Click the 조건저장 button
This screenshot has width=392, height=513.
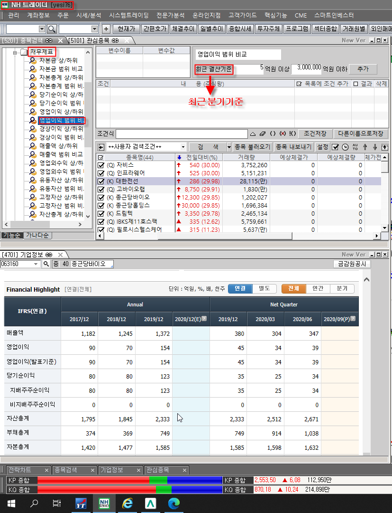[315, 134]
